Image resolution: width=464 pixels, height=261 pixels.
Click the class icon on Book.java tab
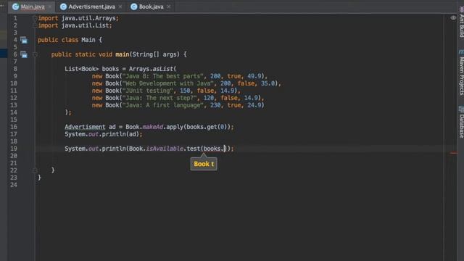(x=133, y=7)
